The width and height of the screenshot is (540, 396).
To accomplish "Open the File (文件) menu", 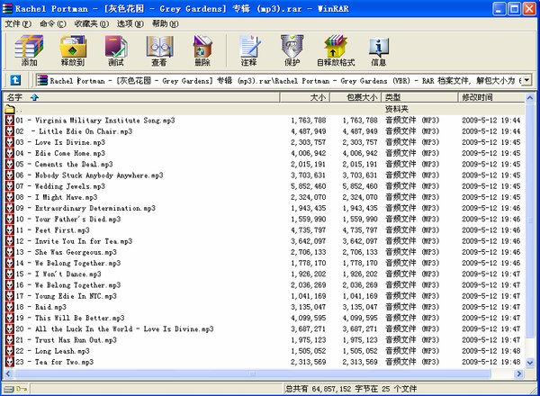I will point(18,23).
